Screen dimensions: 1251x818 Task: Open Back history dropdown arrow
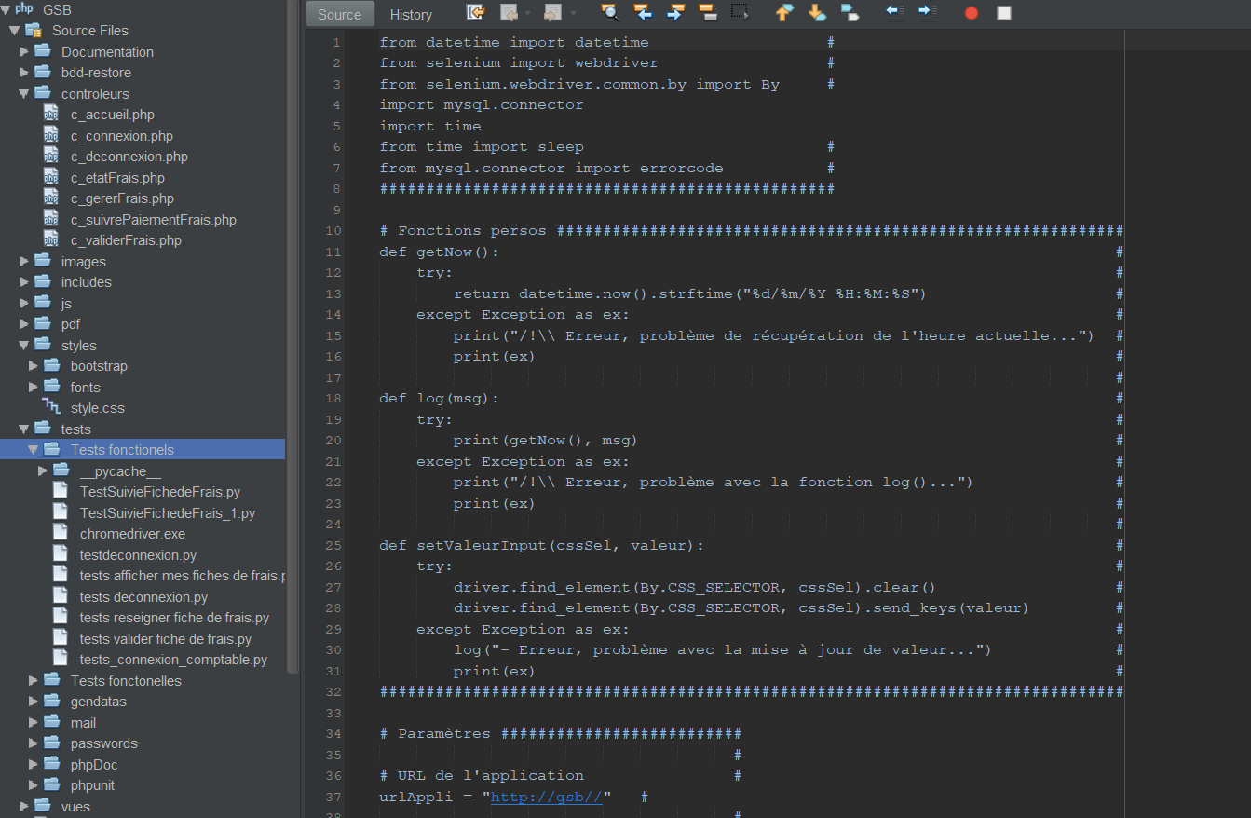pyautogui.click(x=527, y=13)
